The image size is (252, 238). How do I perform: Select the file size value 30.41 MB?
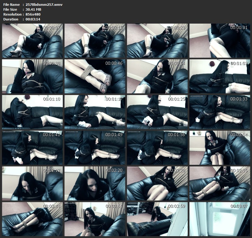pyautogui.click(x=33, y=9)
